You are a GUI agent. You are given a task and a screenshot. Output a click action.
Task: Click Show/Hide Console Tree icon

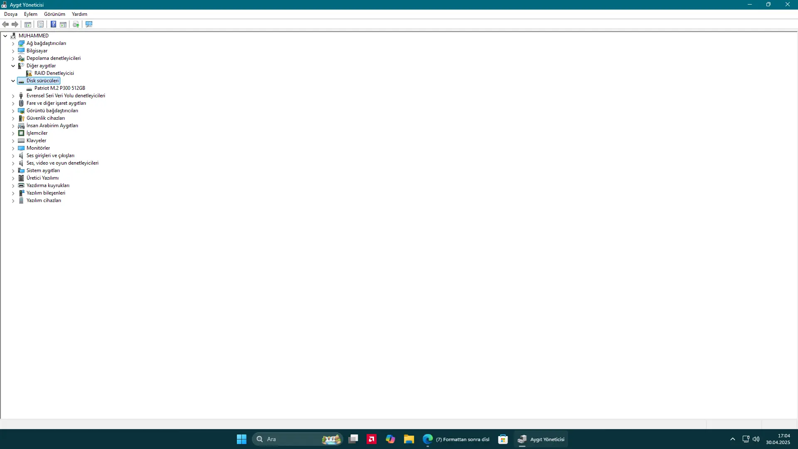pos(28,24)
